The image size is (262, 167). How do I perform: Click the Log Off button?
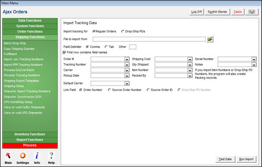[x=196, y=12]
